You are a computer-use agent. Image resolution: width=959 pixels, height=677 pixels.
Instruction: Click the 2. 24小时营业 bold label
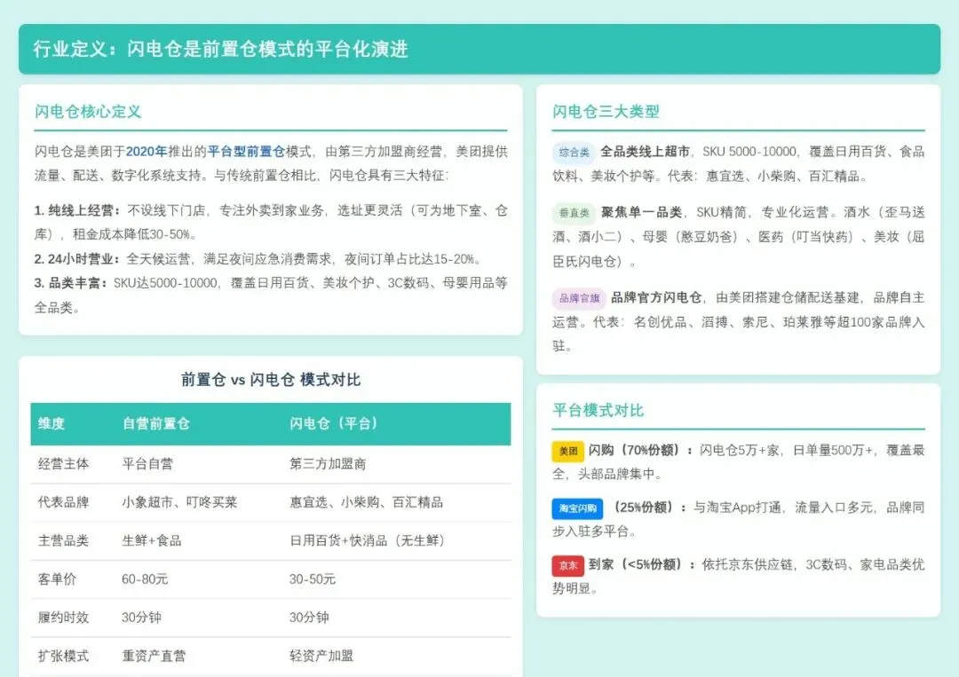[77, 259]
